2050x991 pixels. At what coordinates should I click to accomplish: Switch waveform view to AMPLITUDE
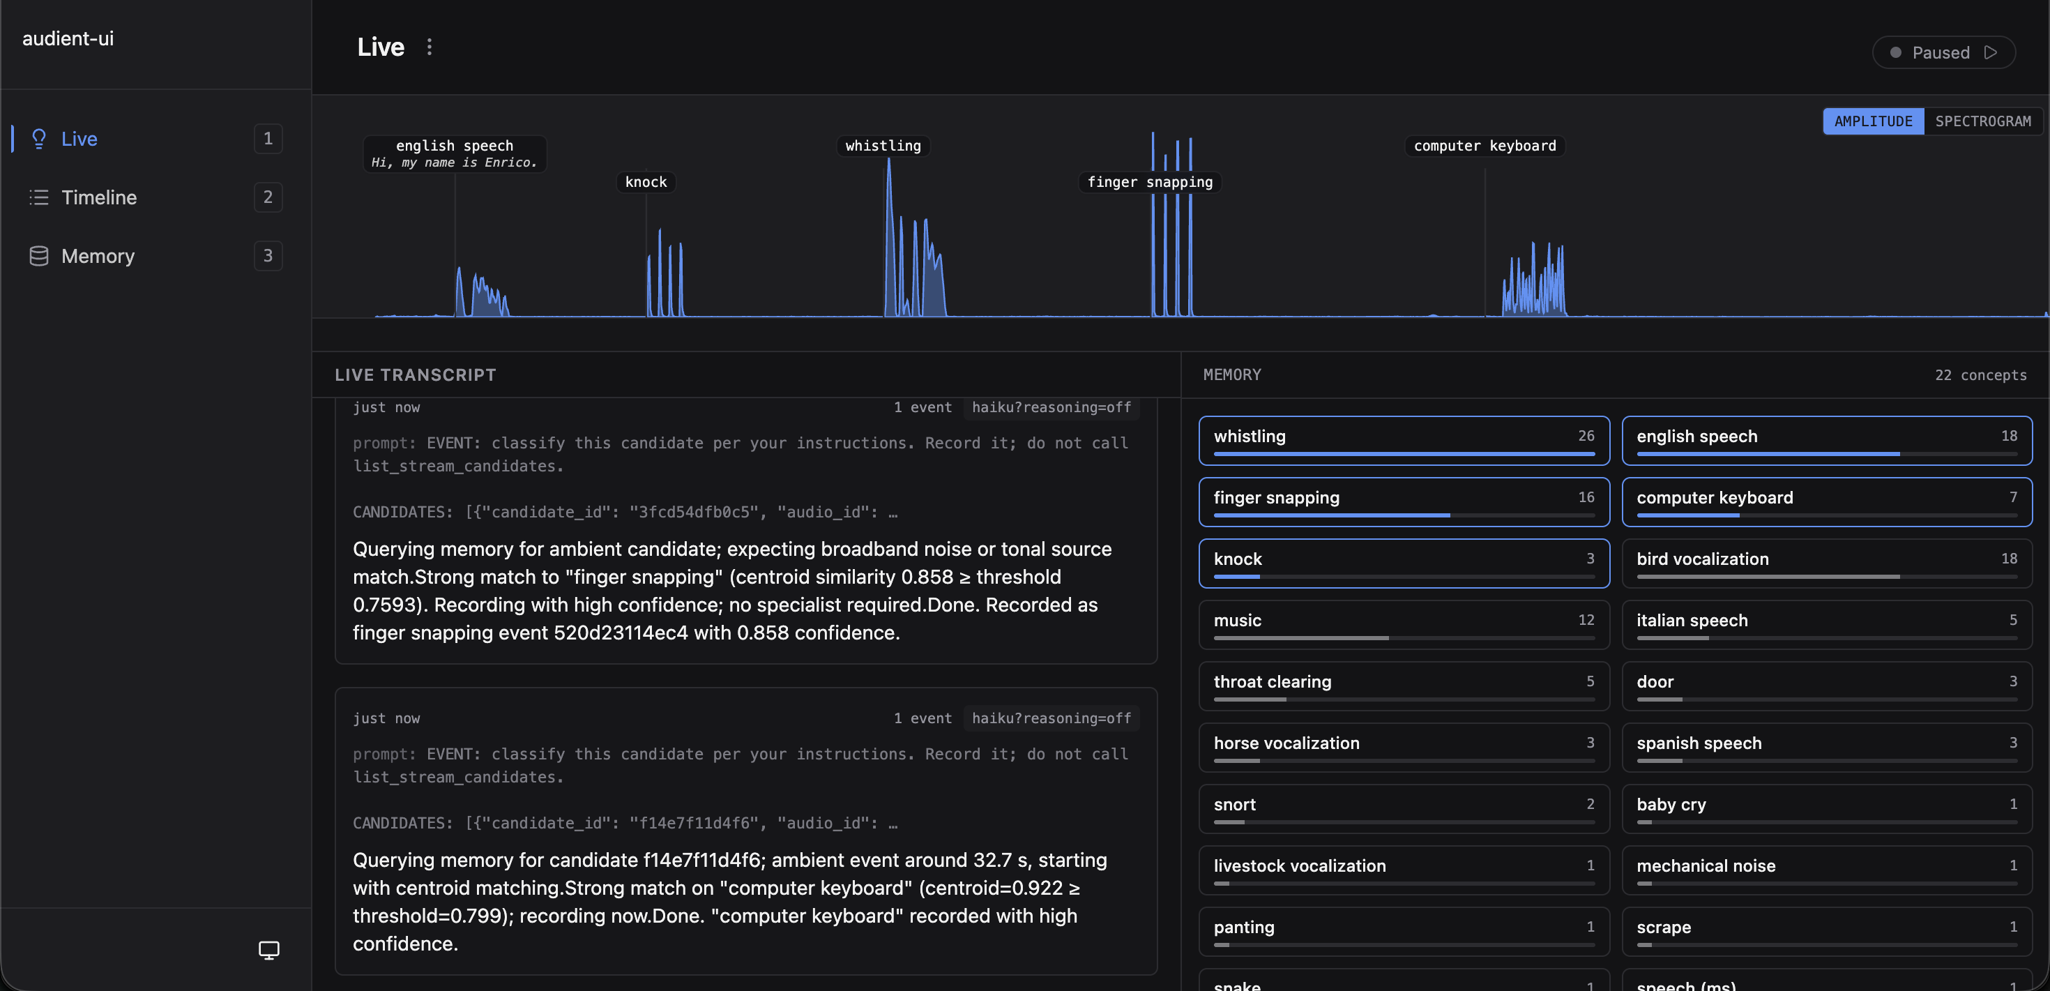[x=1872, y=121]
